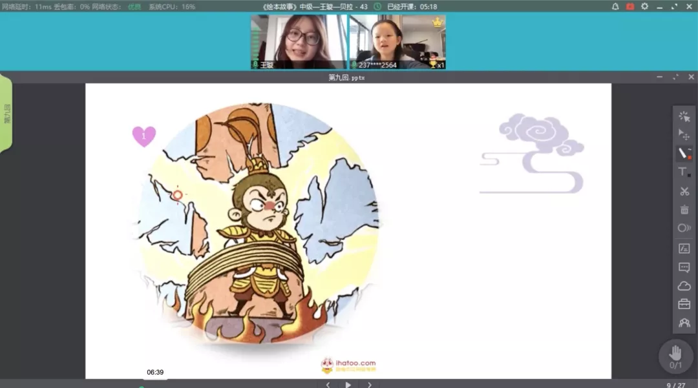Open the cloud storage icon

[684, 286]
